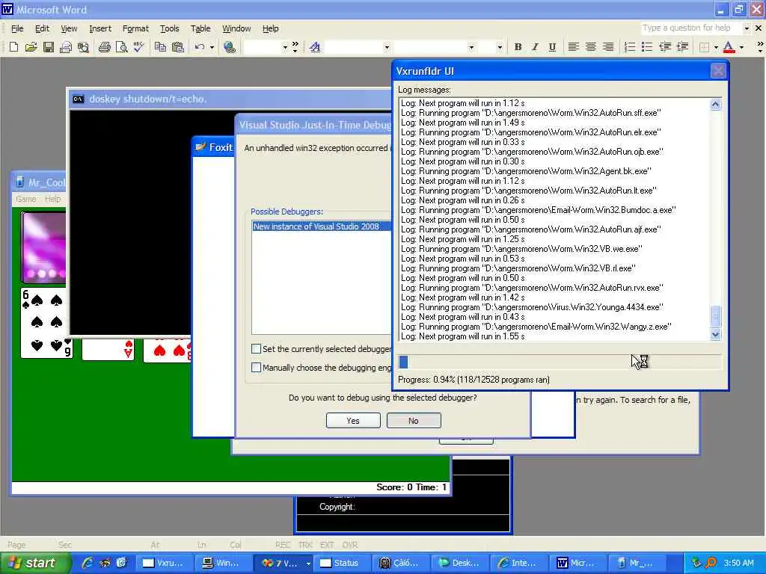This screenshot has width=766, height=574.
Task: Check 'Set the currently selected debugger' box
Action: 256,348
